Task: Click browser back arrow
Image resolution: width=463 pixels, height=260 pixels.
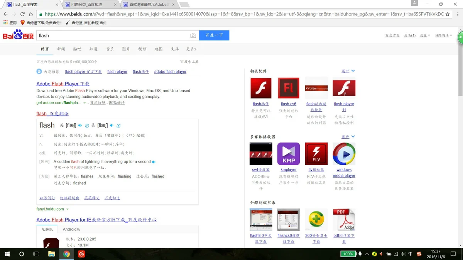Action: [5, 14]
